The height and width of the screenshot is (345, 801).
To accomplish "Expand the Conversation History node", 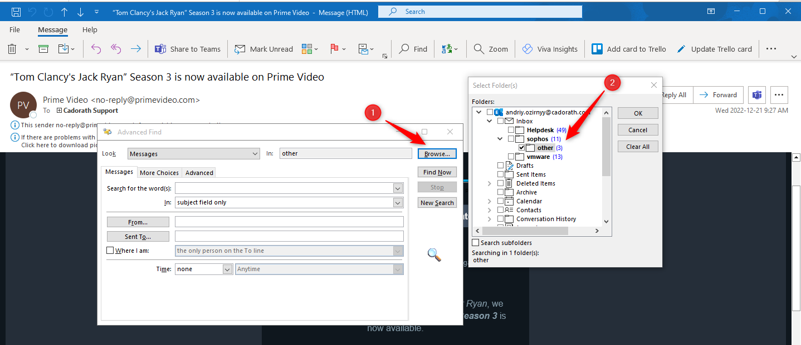I will tap(490, 219).
